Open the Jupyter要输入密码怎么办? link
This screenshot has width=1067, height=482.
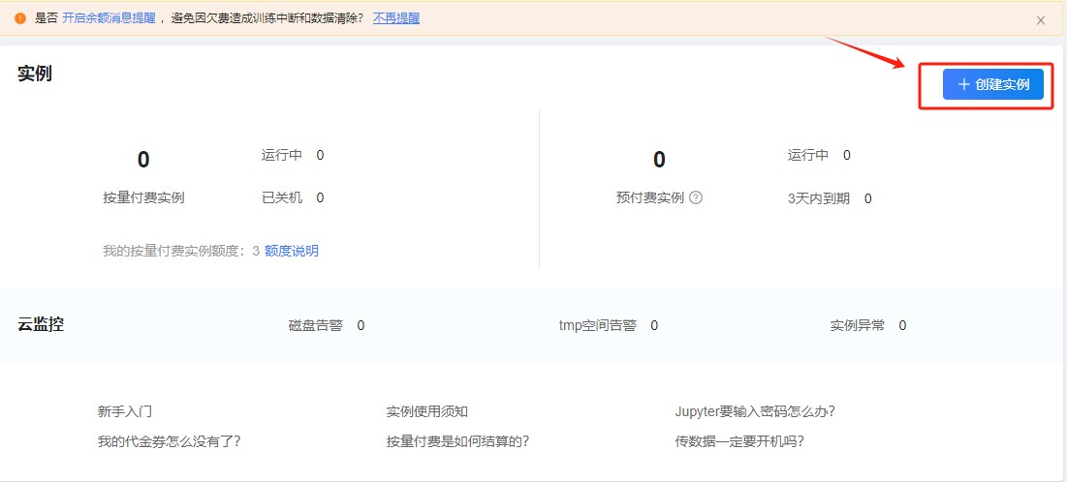click(755, 411)
